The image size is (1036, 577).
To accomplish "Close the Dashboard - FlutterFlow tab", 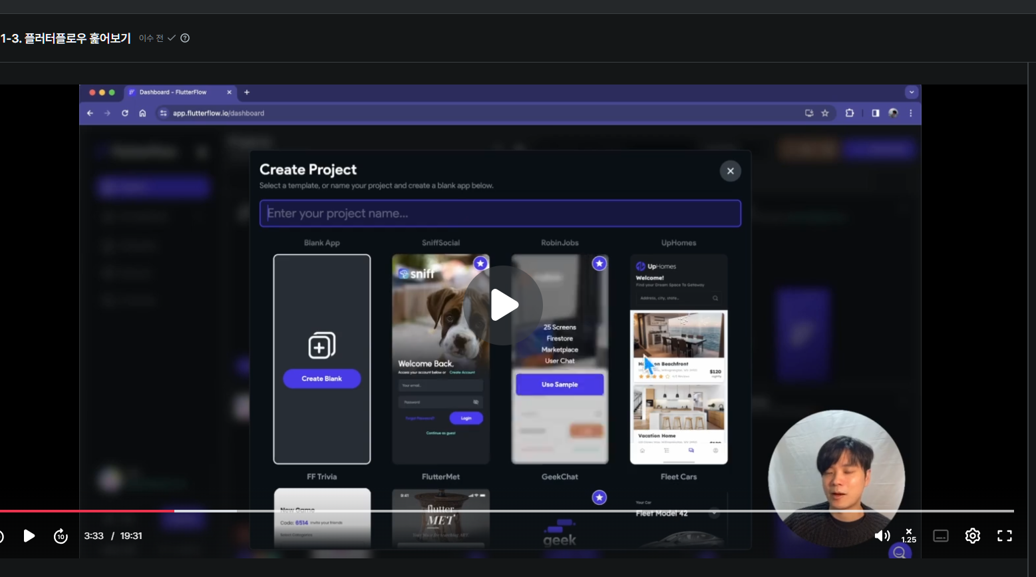I will pos(230,93).
